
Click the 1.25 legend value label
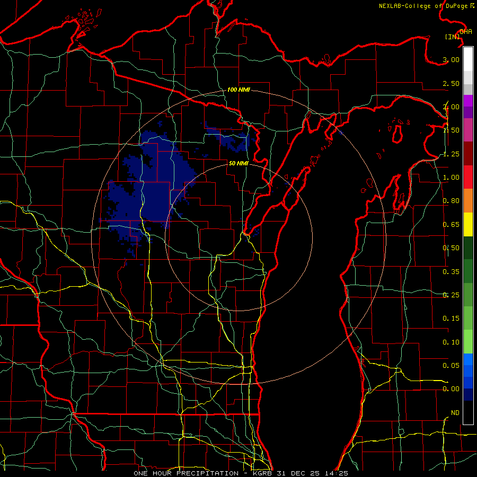[x=451, y=154]
